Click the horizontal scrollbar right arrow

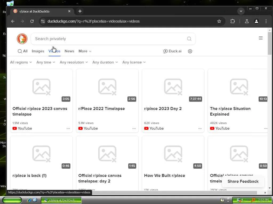point(265,193)
